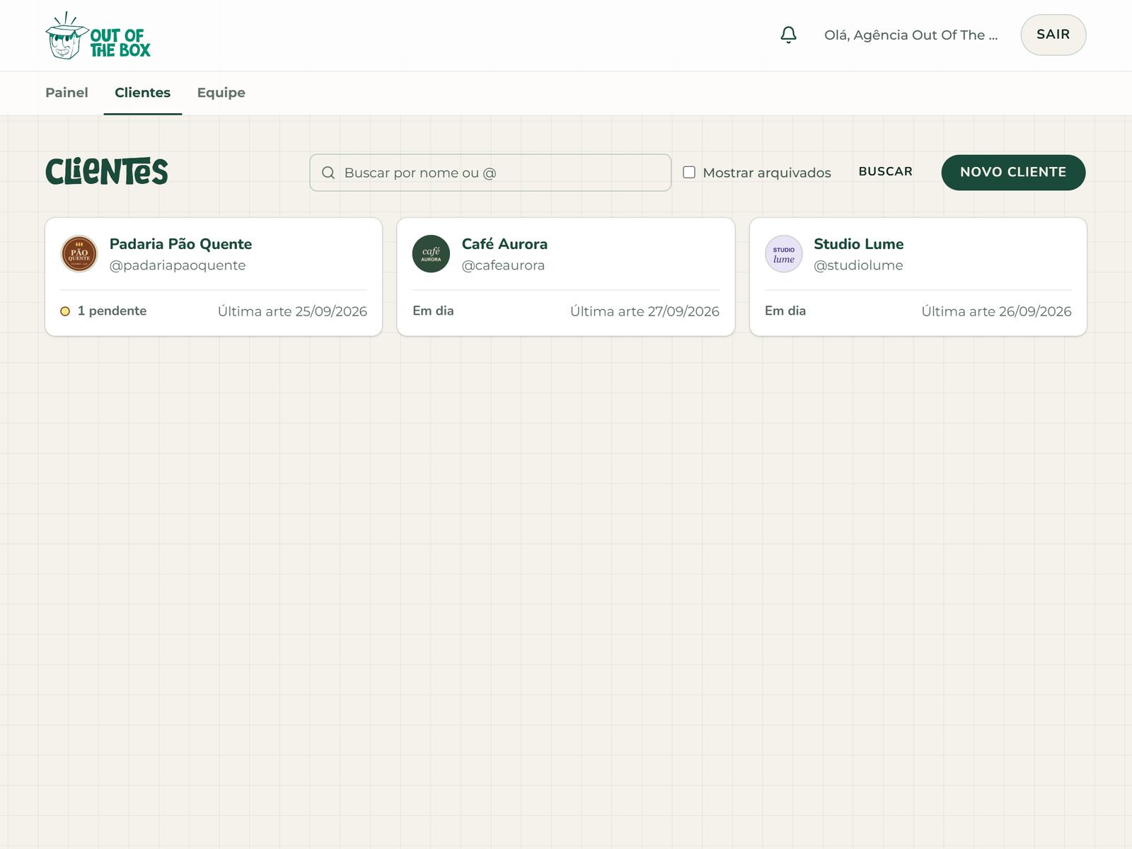Open Studio Lume avatar logo
The image size is (1132, 849).
[784, 254]
